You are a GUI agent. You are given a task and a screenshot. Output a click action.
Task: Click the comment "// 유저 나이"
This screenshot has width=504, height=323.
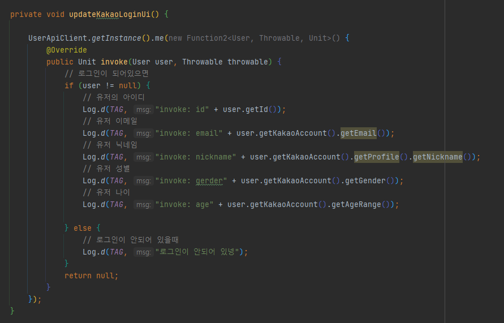[106, 192]
